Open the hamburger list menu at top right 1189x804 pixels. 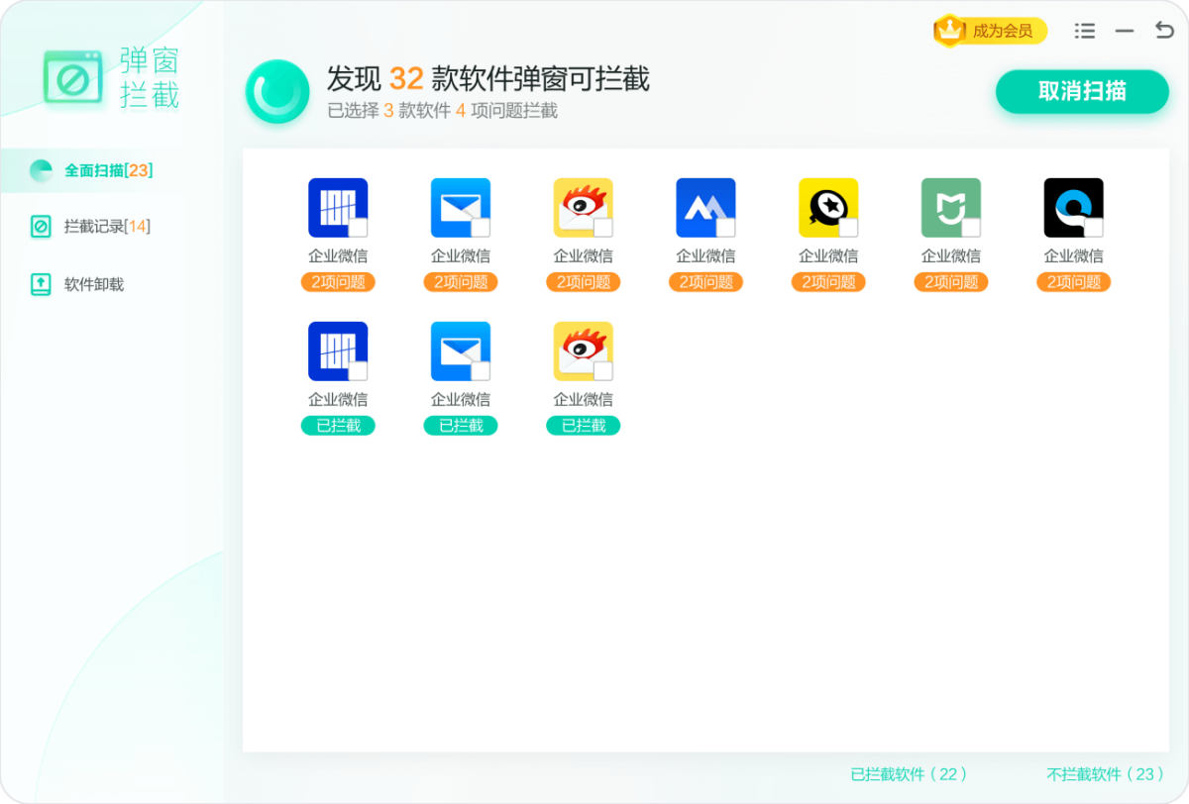[x=1084, y=31]
